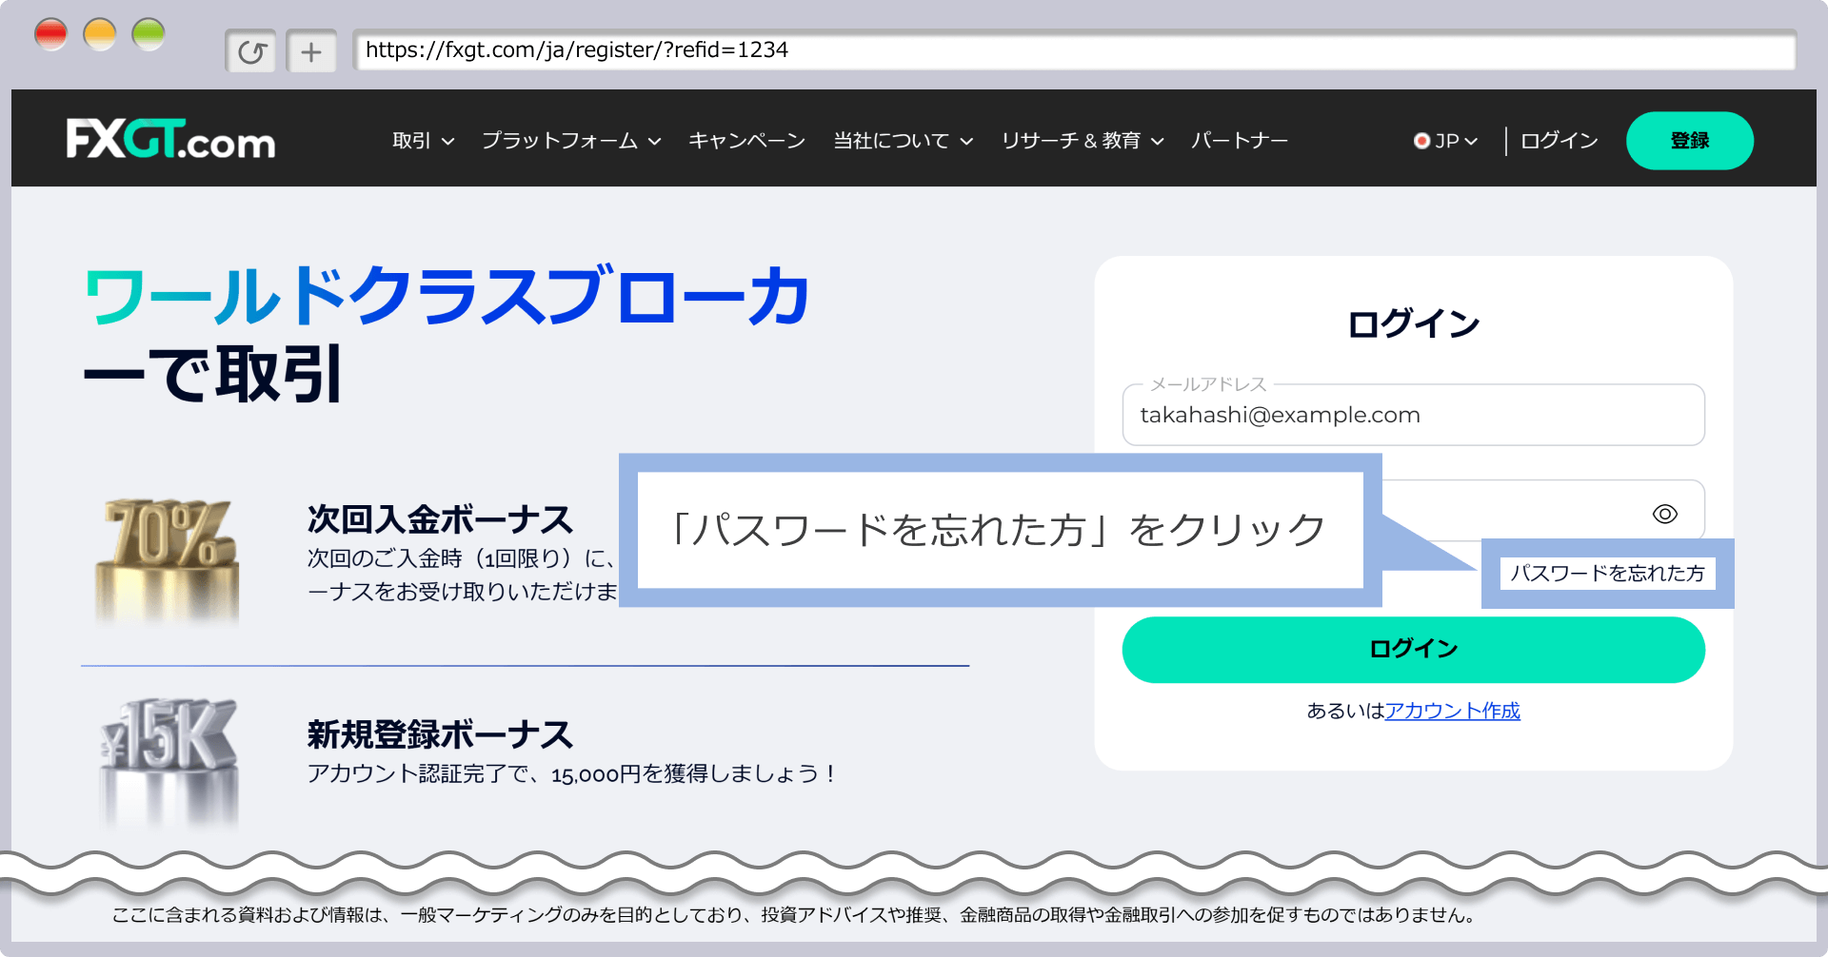The image size is (1828, 957).
Task: Reload the page with browser refresh icon
Action: pos(251,51)
